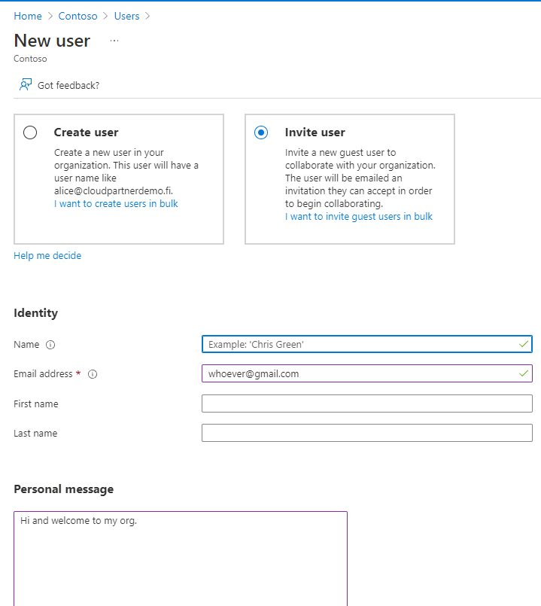541x606 pixels.
Task: Go to Home in the breadcrumb
Action: point(28,16)
